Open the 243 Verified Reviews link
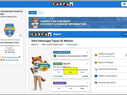Image resolution: width=127 pixels, height=95 pixels. point(11,57)
